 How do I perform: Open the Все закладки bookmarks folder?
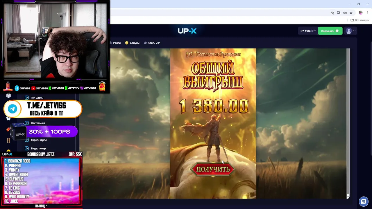(x=360, y=20)
